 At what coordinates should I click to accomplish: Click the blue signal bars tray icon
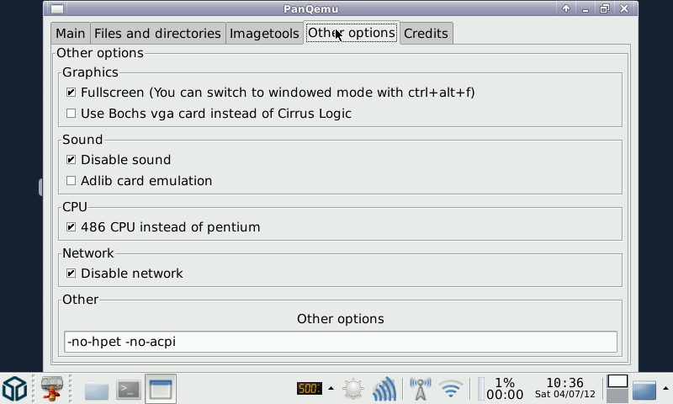pos(384,389)
